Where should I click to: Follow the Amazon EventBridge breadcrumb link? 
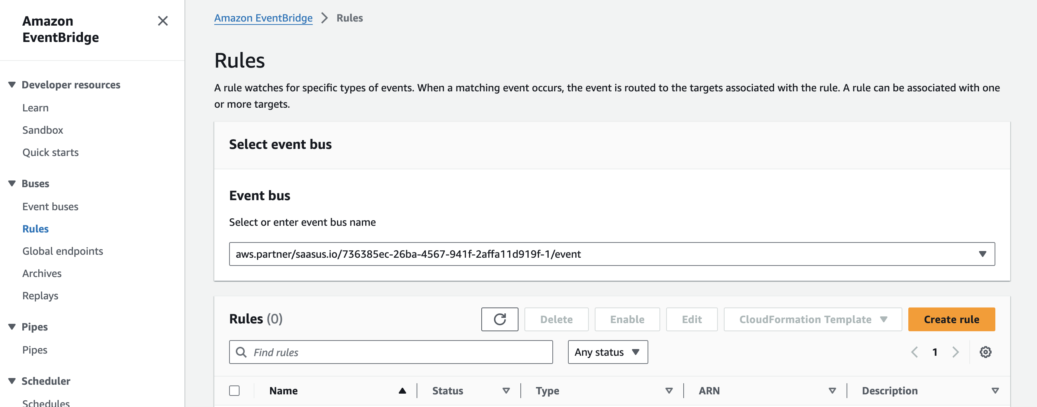(x=263, y=18)
